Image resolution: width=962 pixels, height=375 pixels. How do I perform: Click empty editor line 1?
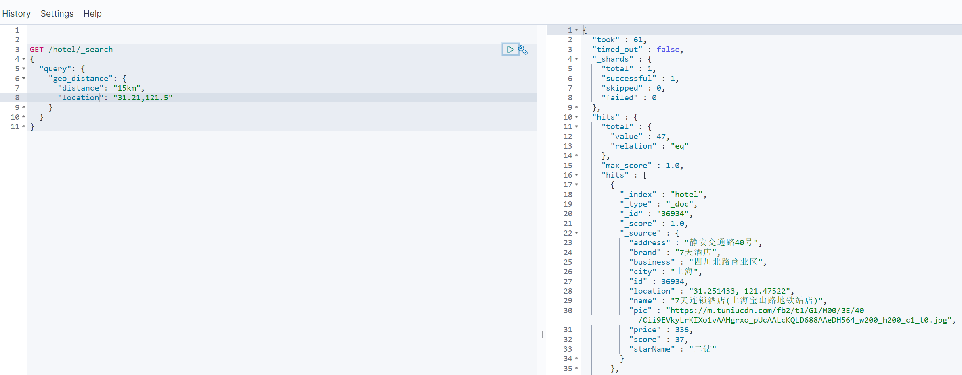[282, 30]
